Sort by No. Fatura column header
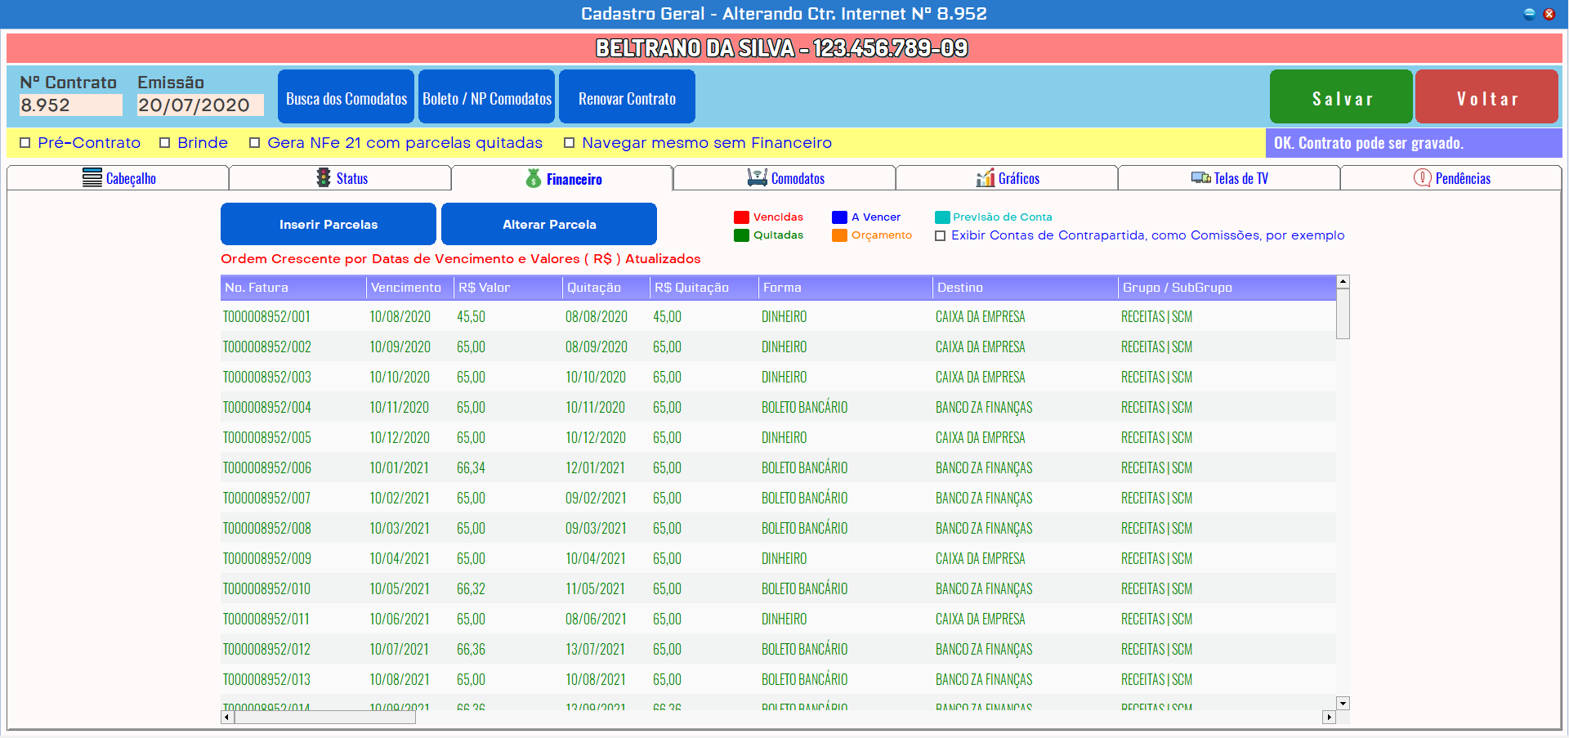This screenshot has width=1569, height=738. (293, 288)
